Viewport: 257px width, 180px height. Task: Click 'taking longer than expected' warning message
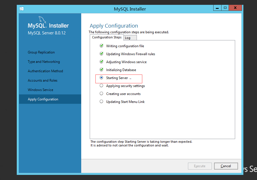[141, 142]
